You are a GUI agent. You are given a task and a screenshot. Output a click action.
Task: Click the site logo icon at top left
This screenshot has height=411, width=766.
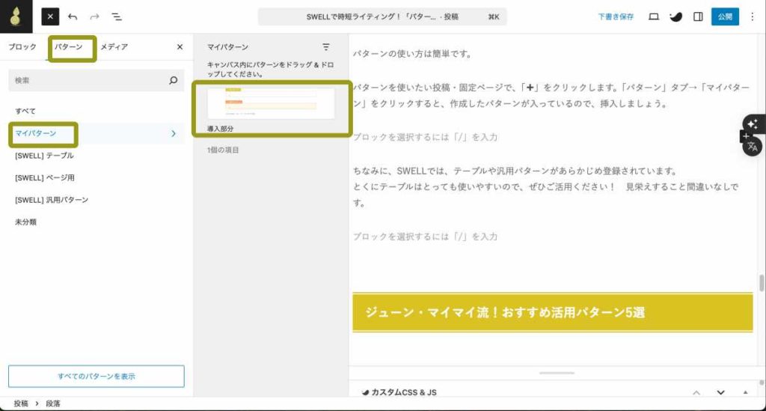[x=16, y=16]
